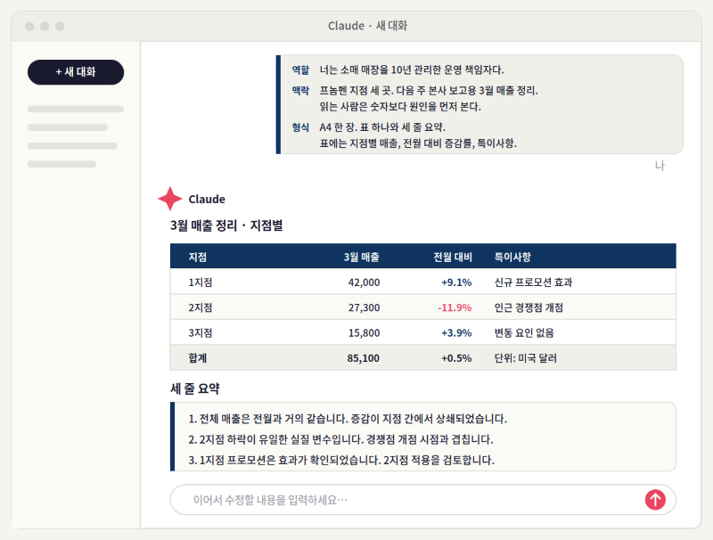Click the Claude star logo icon
This screenshot has width=713, height=540.
click(170, 199)
